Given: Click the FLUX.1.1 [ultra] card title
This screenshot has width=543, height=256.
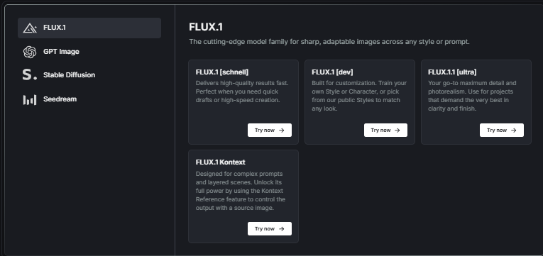Looking at the screenshot, I should (x=452, y=72).
